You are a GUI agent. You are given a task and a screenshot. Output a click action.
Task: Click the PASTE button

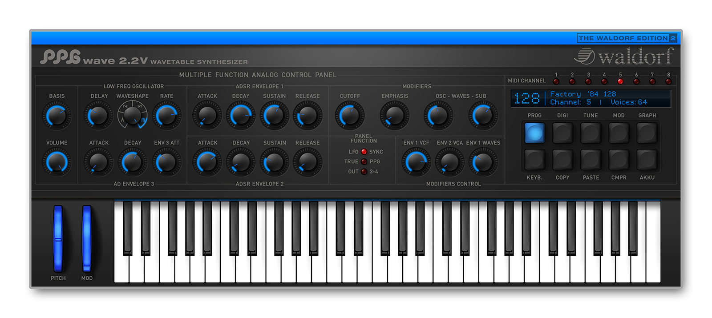pos(591,159)
